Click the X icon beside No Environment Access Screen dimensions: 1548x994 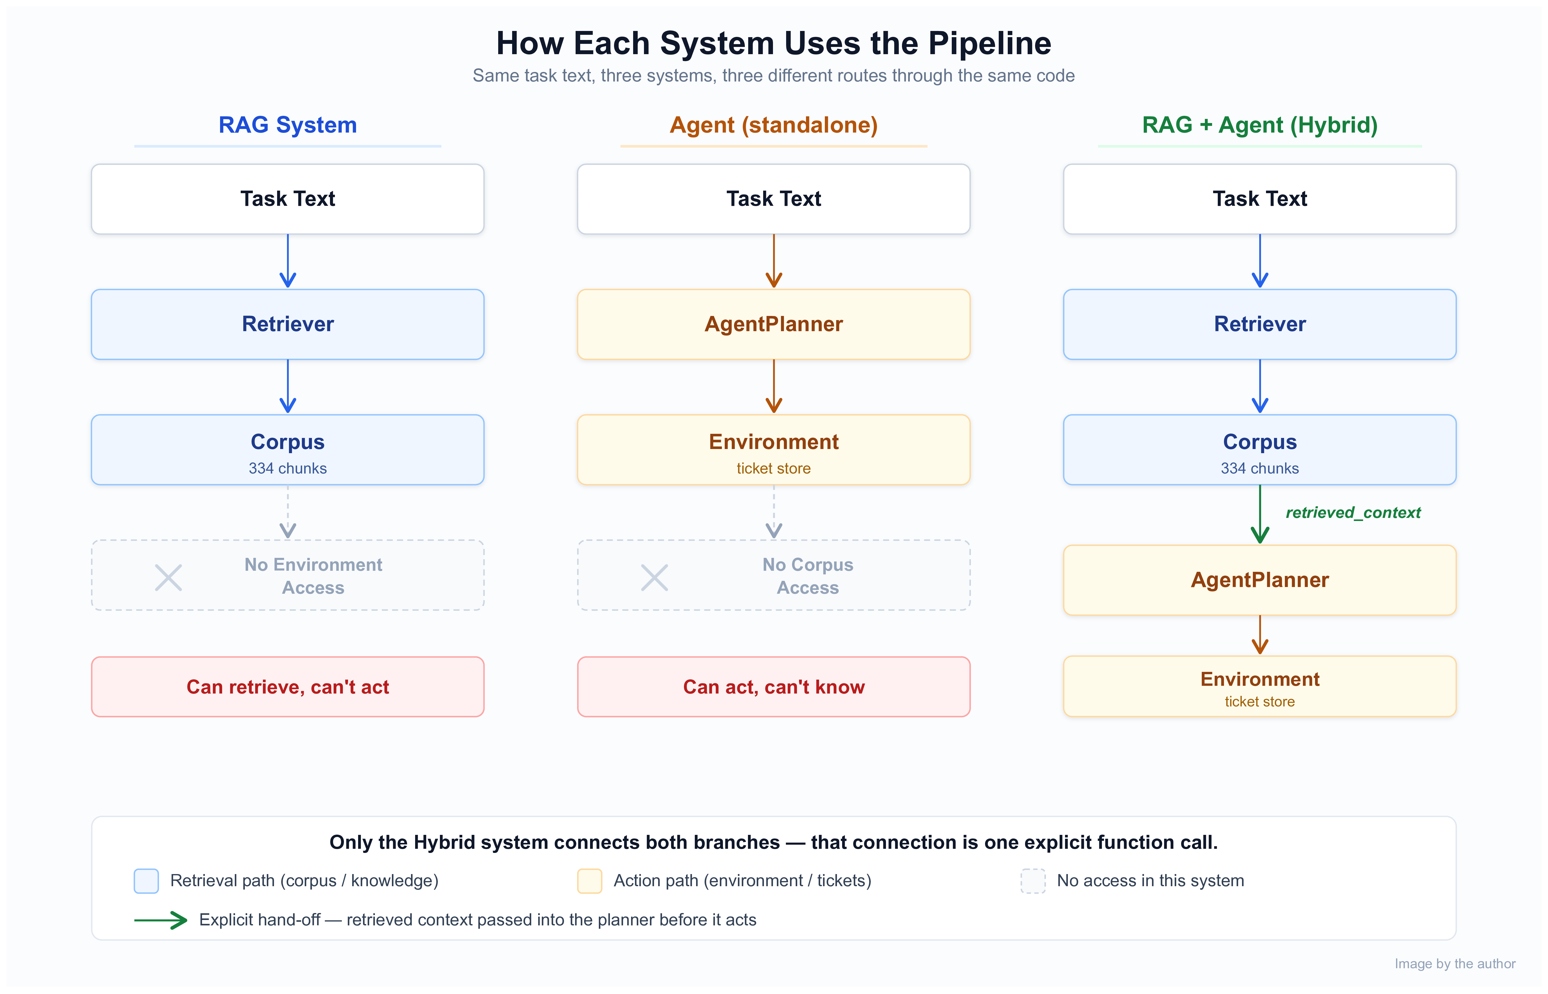tap(168, 578)
